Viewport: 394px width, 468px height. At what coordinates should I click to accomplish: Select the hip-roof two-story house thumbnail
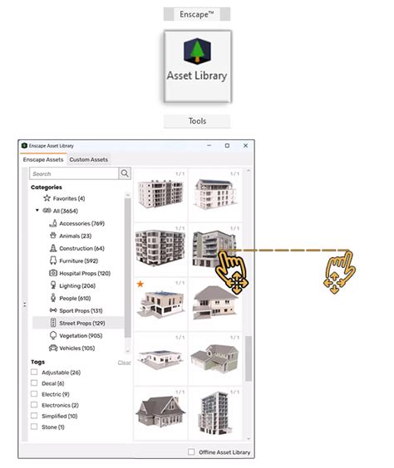[x=215, y=305]
